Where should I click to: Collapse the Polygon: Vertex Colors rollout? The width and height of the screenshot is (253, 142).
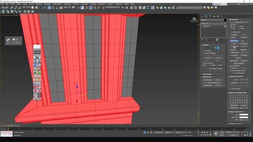pos(236,112)
